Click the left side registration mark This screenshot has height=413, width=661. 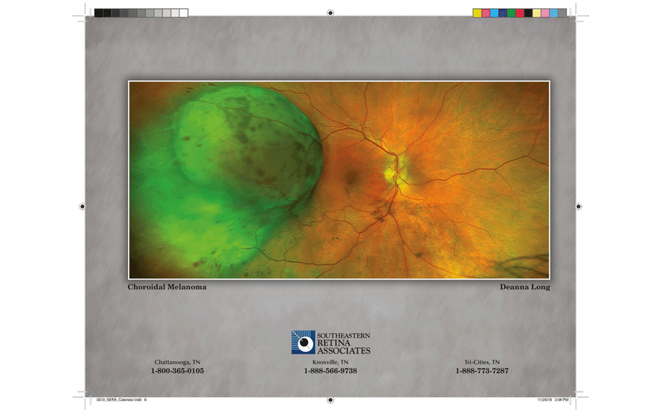82,207
